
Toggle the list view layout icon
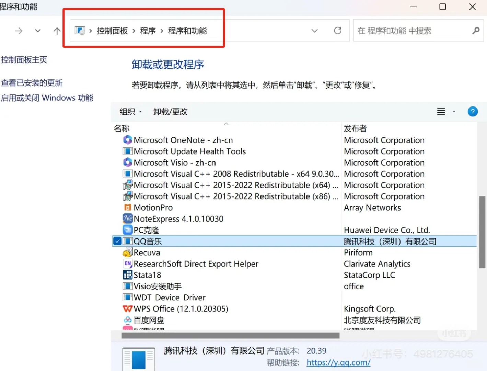(x=441, y=111)
